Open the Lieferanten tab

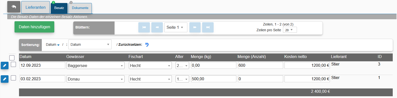(36, 7)
